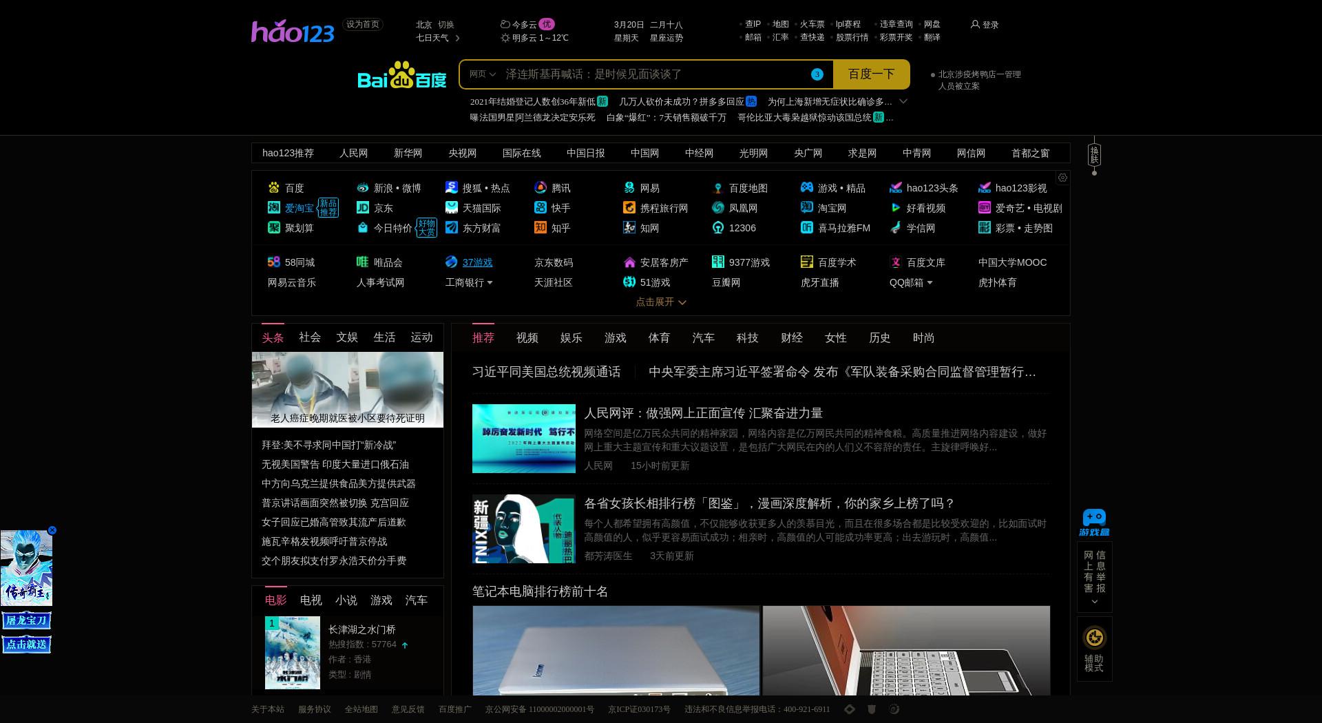Click the 好看视频 play icon

point(896,207)
